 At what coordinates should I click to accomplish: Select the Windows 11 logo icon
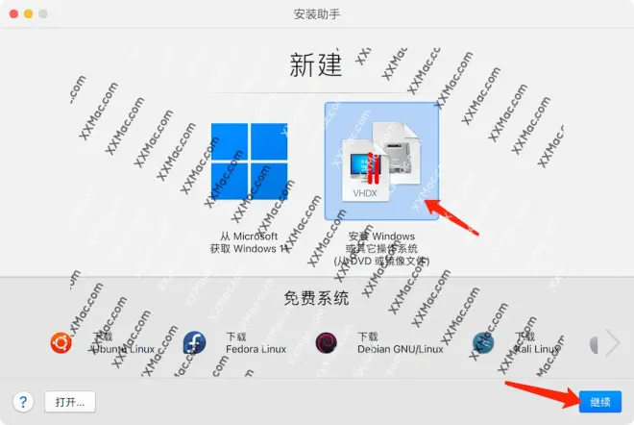[249, 162]
